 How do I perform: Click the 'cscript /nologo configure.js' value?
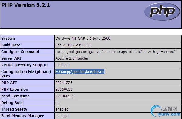pyautogui.click(x=115, y=52)
